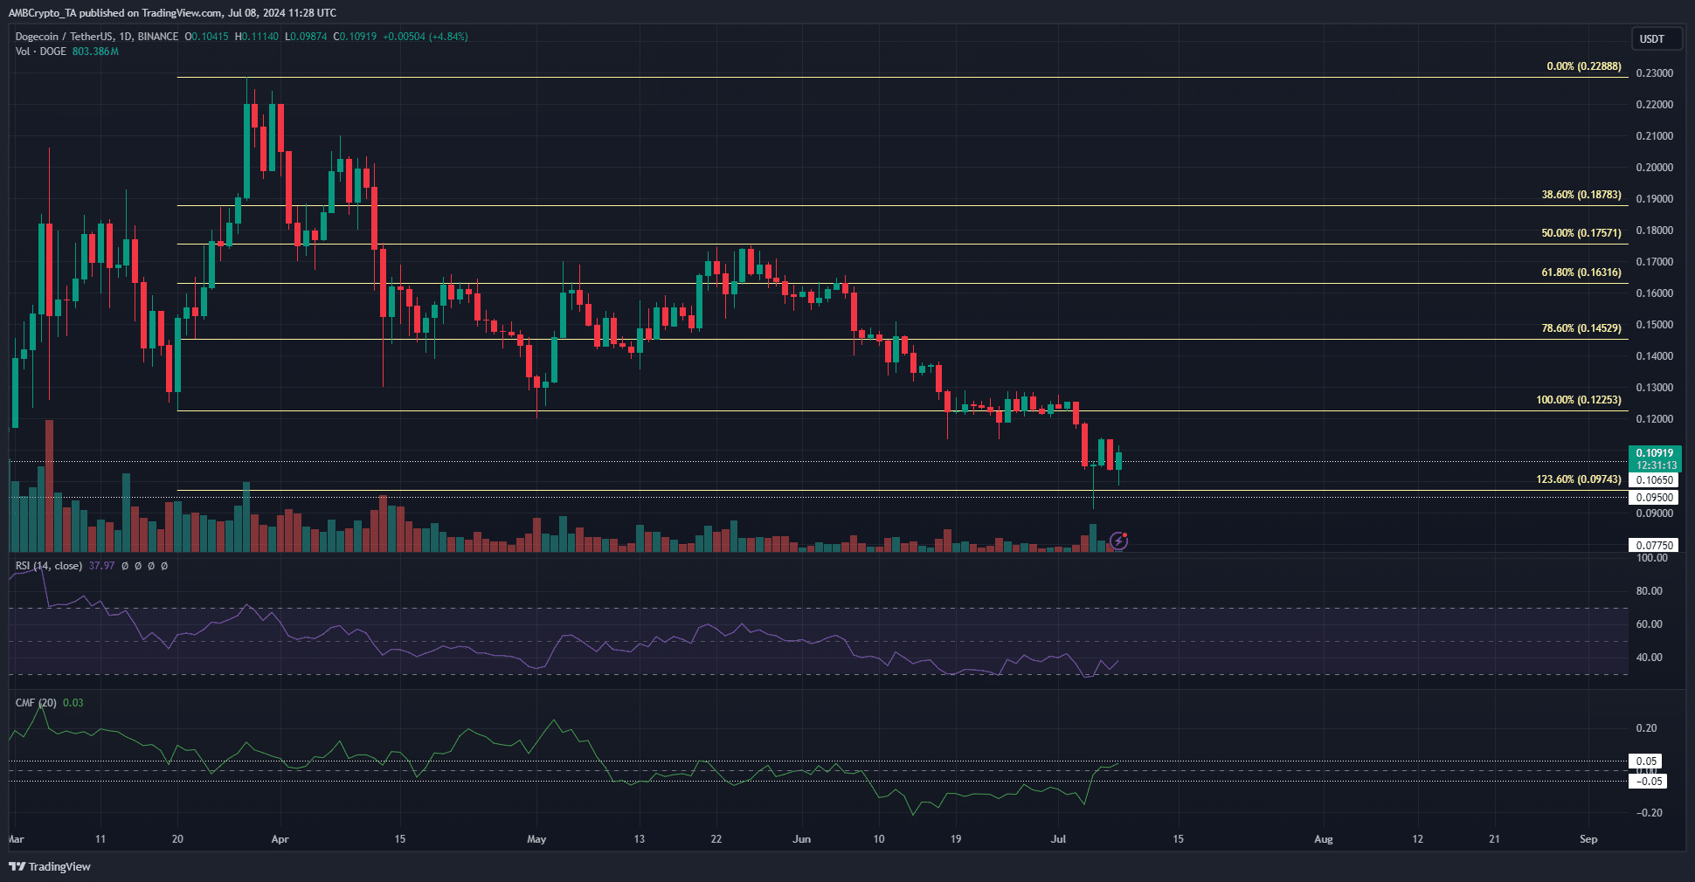Click the 0.07750 price level tag
The height and width of the screenshot is (882, 1695).
pyautogui.click(x=1655, y=545)
